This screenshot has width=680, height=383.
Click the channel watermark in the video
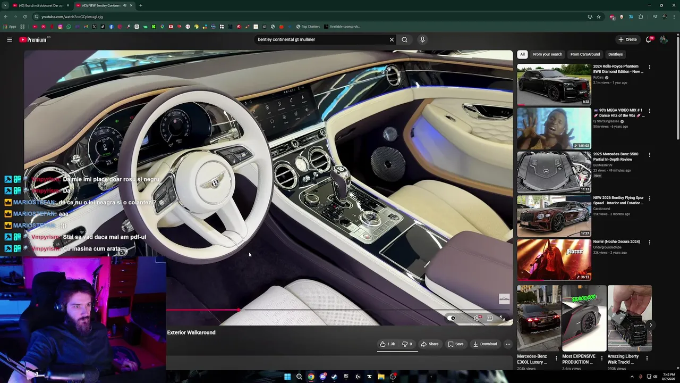[504, 299]
